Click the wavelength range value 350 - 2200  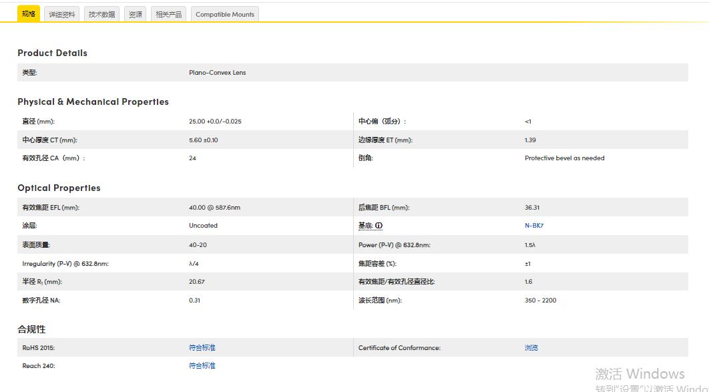pos(540,301)
